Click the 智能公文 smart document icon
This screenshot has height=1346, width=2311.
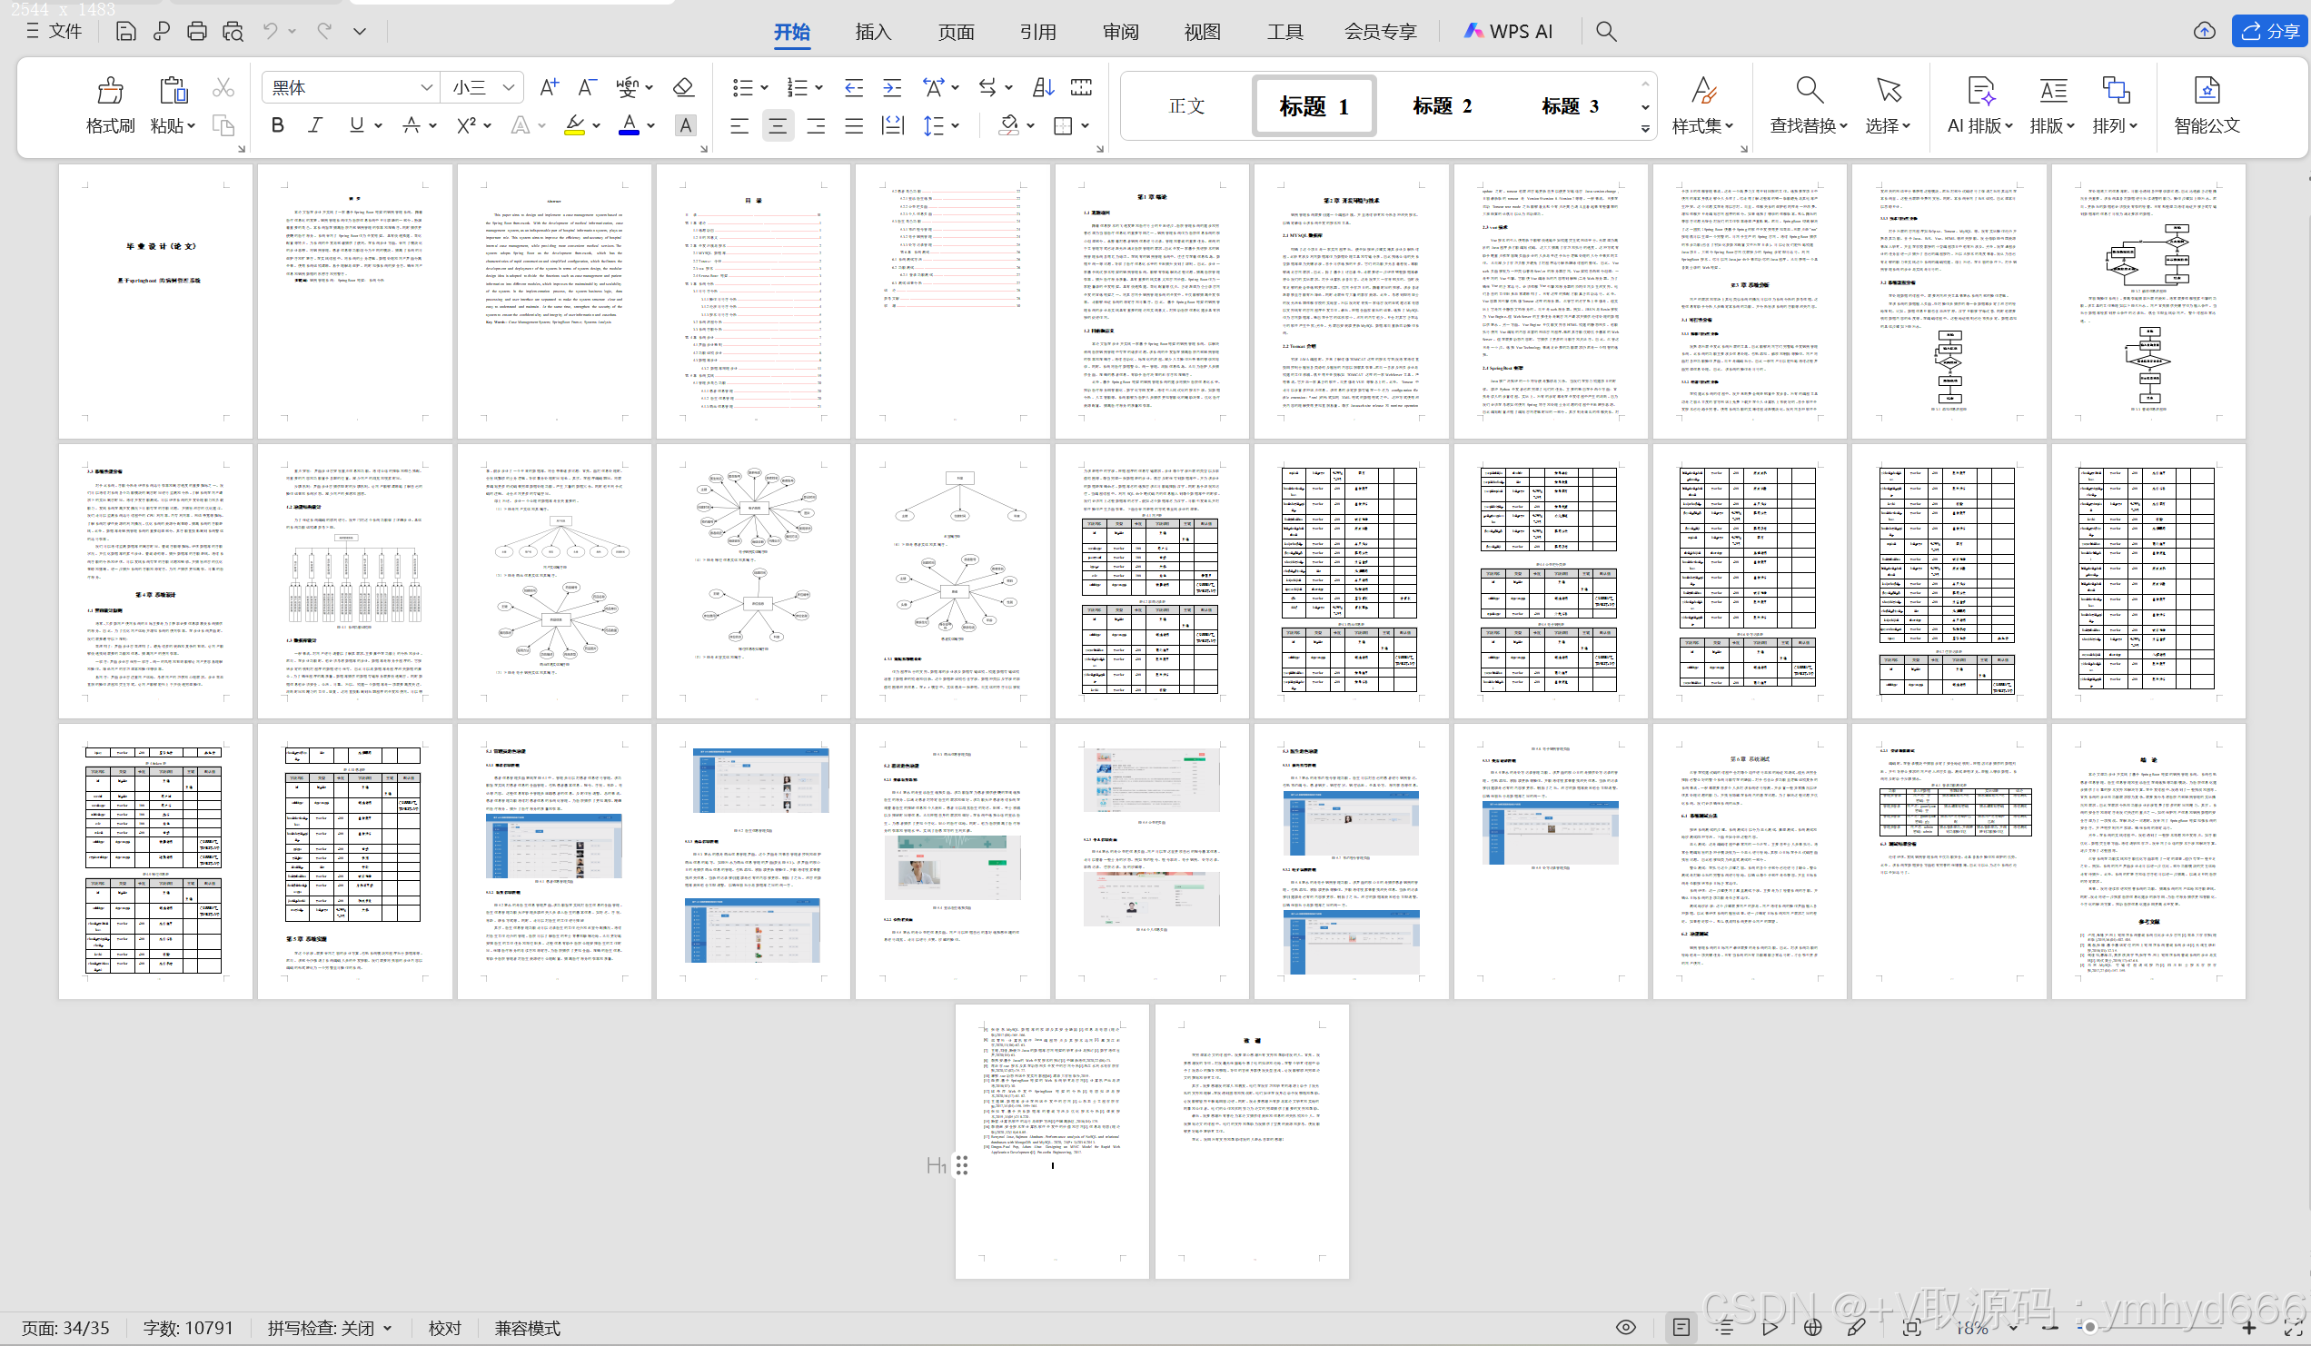click(2206, 91)
